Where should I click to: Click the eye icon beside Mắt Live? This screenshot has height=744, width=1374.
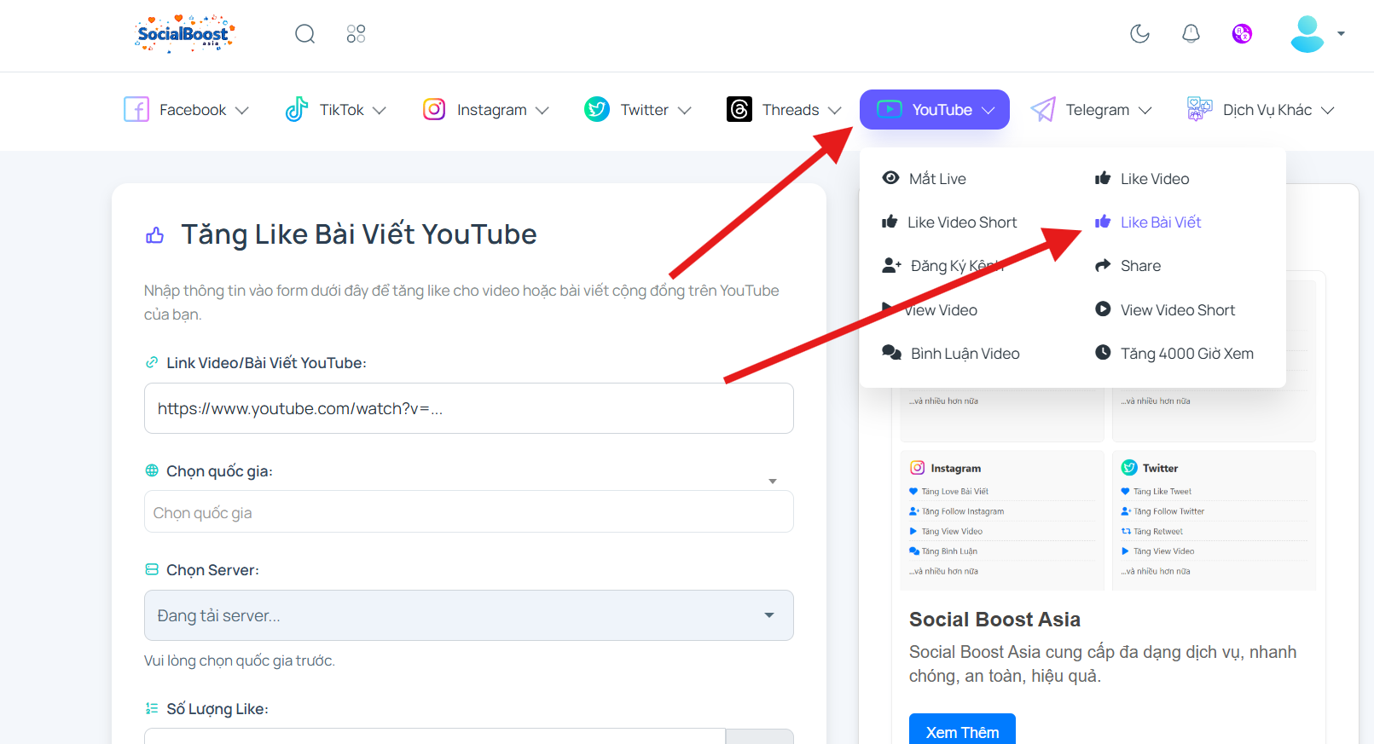point(890,177)
